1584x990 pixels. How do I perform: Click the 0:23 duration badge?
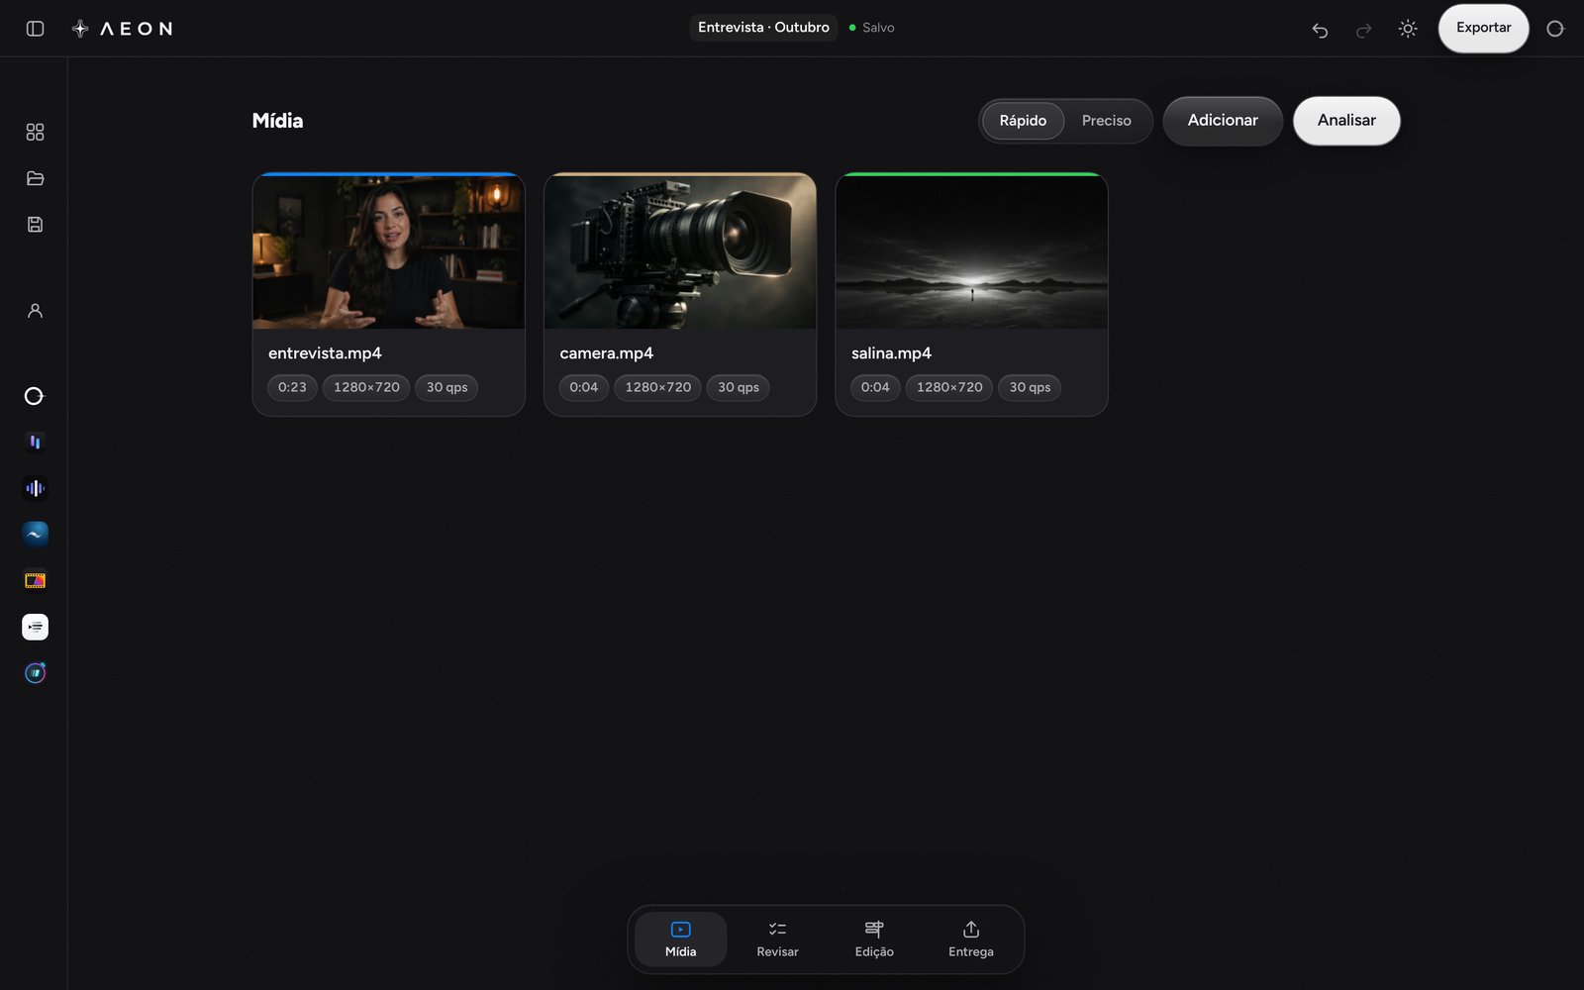click(292, 387)
